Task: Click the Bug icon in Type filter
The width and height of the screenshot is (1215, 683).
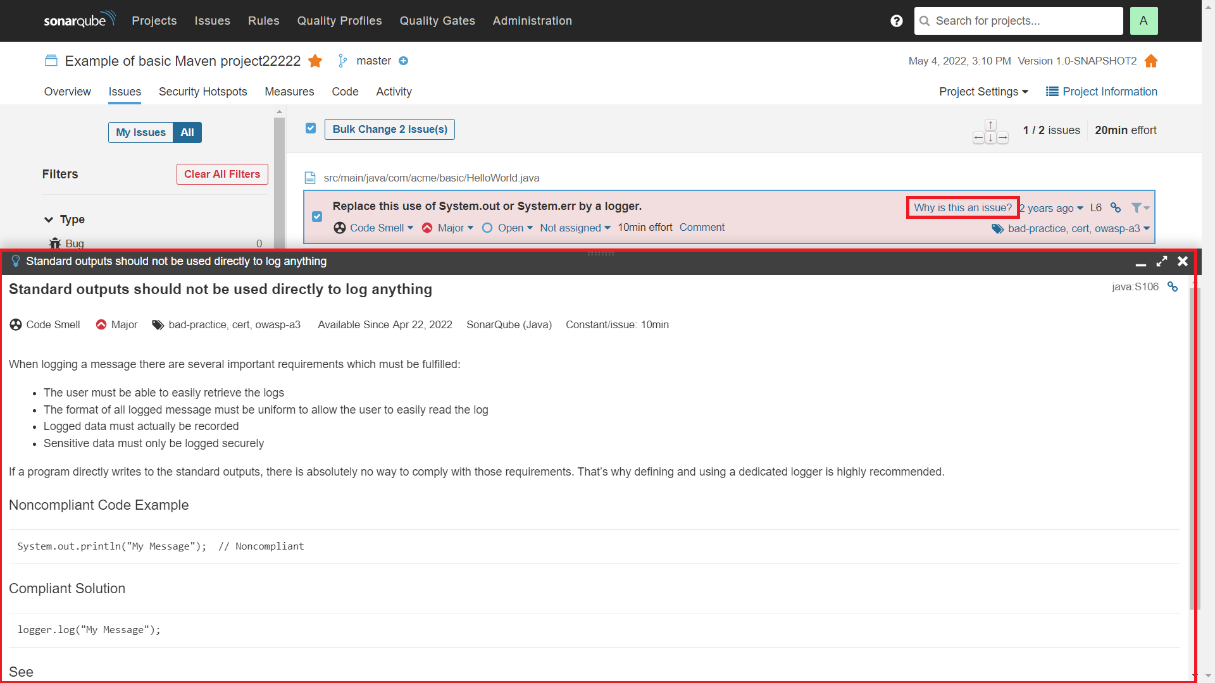Action: [x=55, y=243]
